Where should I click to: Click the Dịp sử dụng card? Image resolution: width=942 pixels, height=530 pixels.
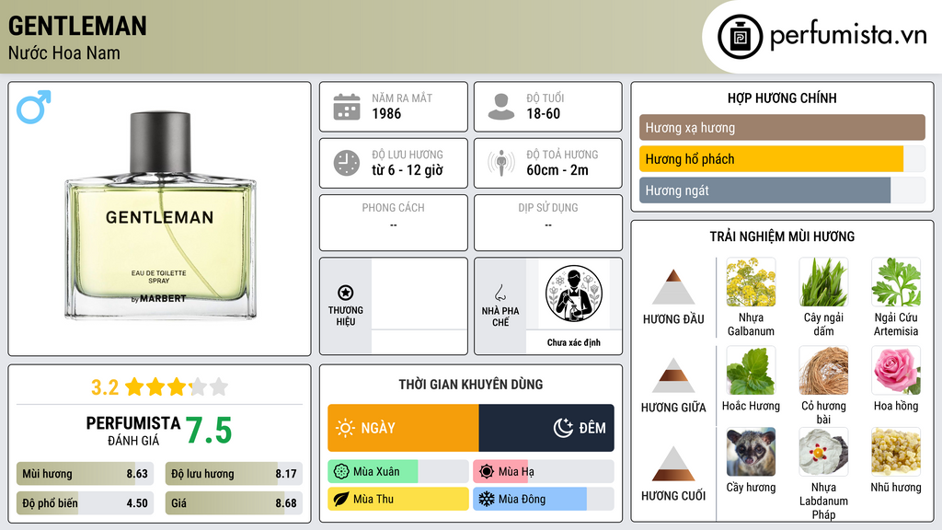548,223
